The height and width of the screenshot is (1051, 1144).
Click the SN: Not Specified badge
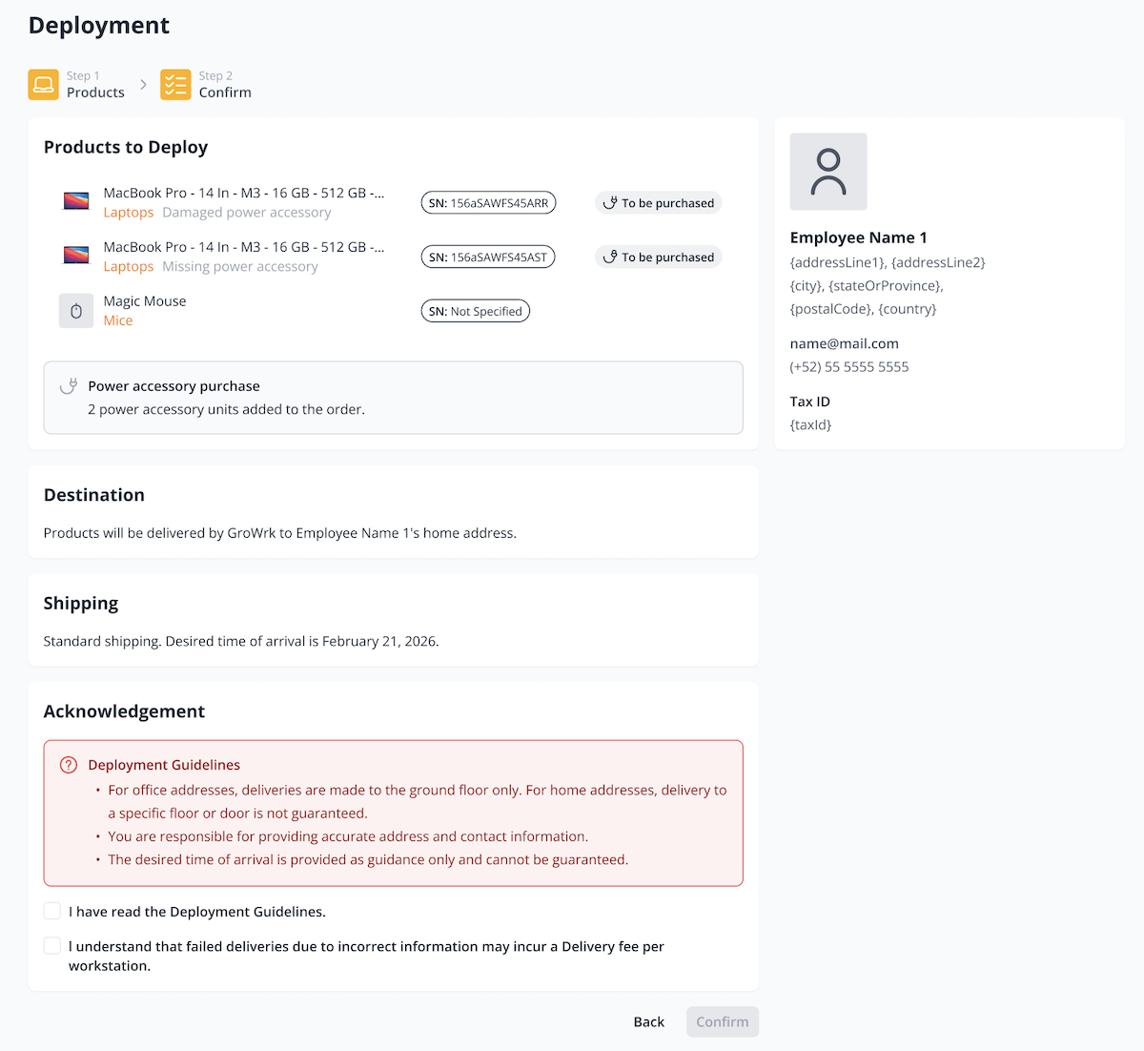pyautogui.click(x=476, y=311)
